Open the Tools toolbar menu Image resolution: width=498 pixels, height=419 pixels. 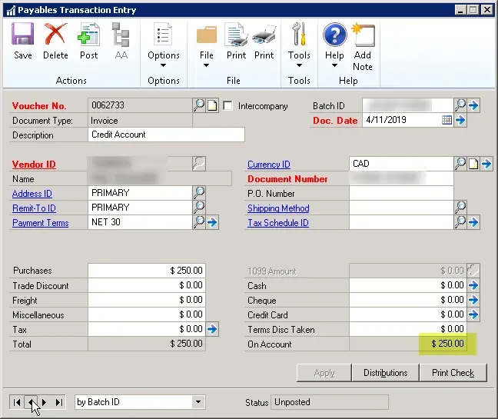[299, 45]
